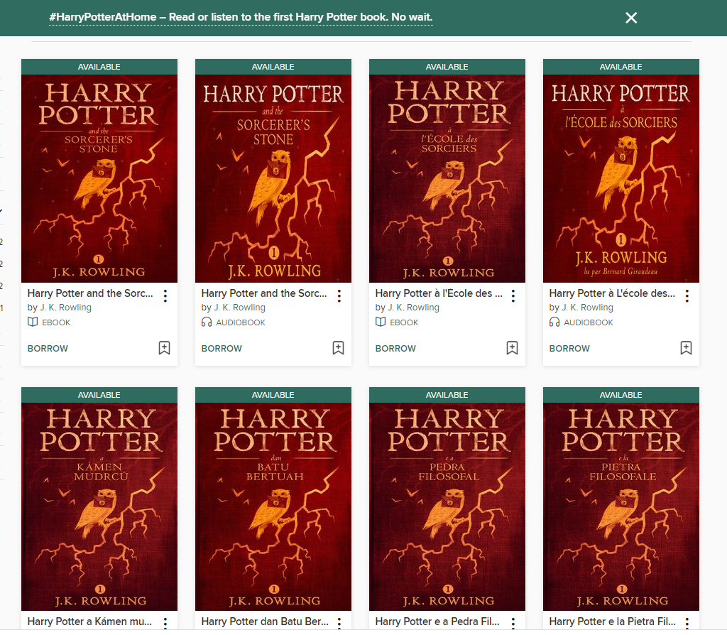
Task: Open the #HarryPotterAtHome banner link
Action: (241, 17)
